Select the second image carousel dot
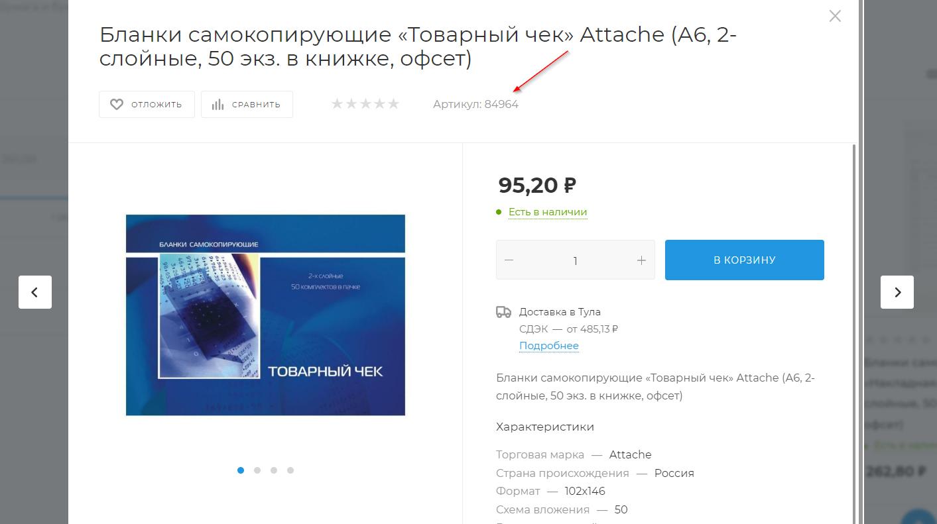The width and height of the screenshot is (937, 524). [257, 470]
